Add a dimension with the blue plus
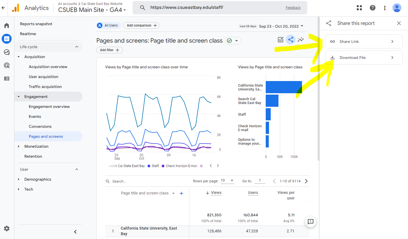408x239 pixels. (181, 193)
